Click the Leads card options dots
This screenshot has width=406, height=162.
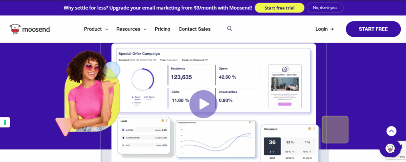(167, 121)
